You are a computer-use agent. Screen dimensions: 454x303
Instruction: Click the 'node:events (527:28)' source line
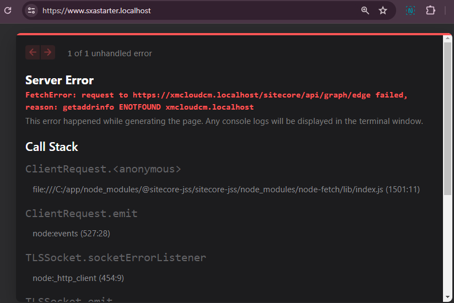71,234
